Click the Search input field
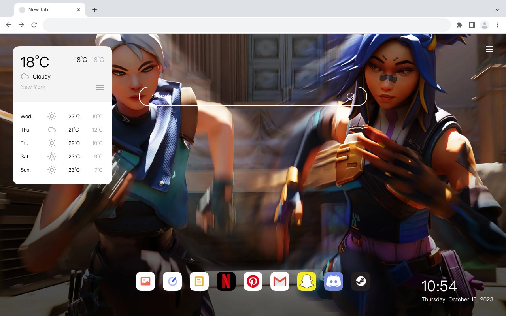Screen dimensions: 506x316 pyautogui.click(x=253, y=96)
